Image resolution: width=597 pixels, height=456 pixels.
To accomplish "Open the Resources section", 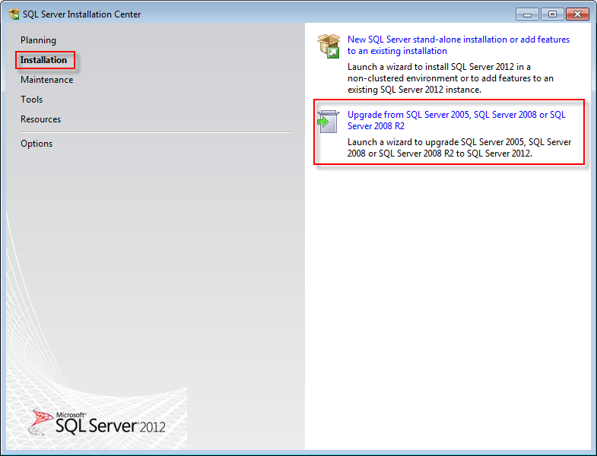I will [41, 119].
